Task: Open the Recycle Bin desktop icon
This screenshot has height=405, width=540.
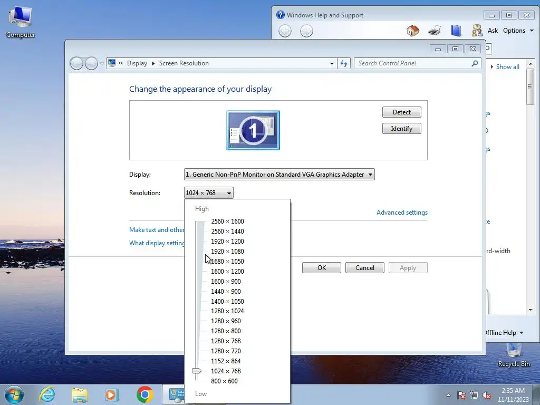Action: [514, 355]
